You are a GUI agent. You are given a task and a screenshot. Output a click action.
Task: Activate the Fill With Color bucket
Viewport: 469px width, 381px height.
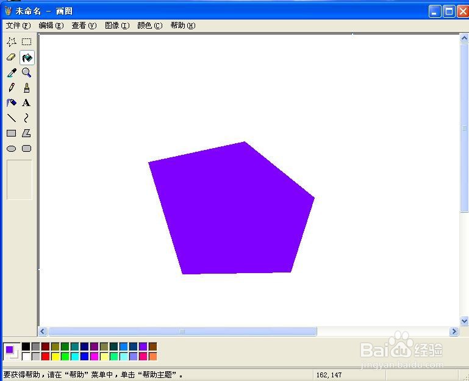tap(27, 57)
